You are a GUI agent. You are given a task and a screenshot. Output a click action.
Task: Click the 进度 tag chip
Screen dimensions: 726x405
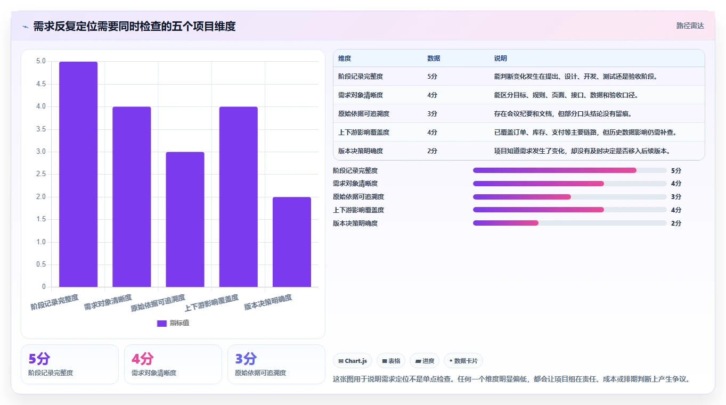pyautogui.click(x=425, y=361)
